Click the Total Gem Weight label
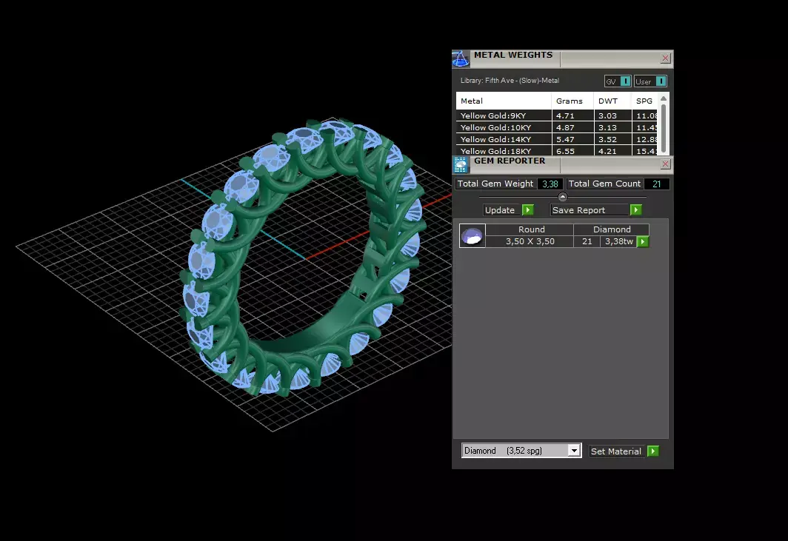Screen dimensions: 788x541 (495, 184)
